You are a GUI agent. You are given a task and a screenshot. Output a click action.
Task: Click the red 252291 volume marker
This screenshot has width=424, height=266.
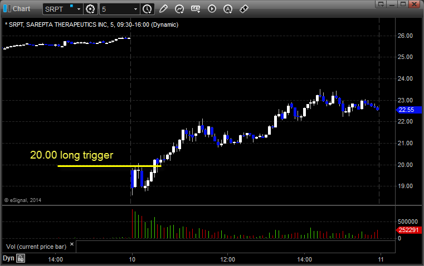408,230
